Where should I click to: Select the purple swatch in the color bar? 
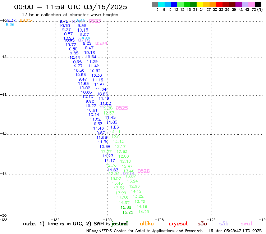pyautogui.click(x=239, y=4)
